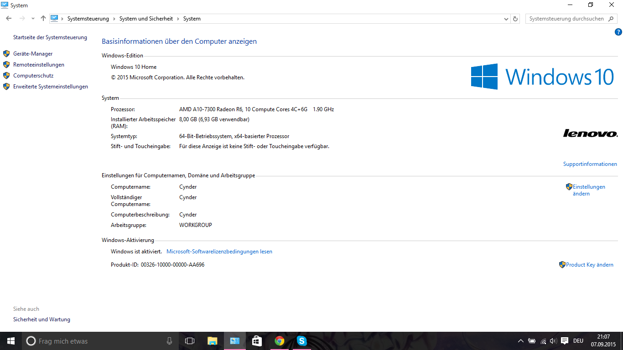Open Task View on the taskbar
The width and height of the screenshot is (623, 350).
coord(190,341)
